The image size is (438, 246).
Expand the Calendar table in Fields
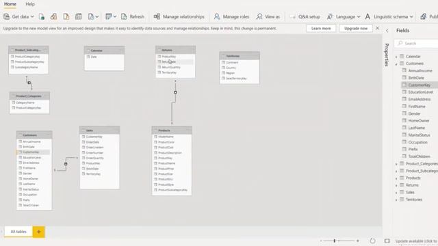pyautogui.click(x=396, y=57)
